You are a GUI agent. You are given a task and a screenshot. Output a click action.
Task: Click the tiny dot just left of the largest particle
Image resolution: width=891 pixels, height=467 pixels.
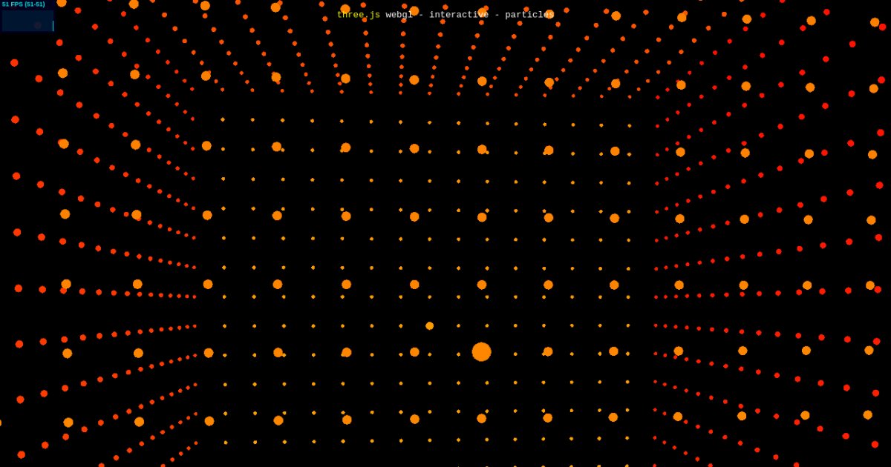458,354
